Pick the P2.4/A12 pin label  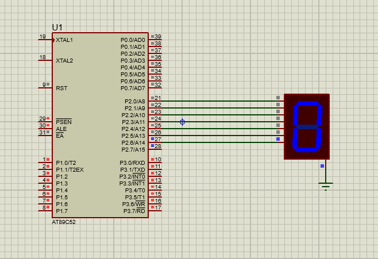pos(133,129)
